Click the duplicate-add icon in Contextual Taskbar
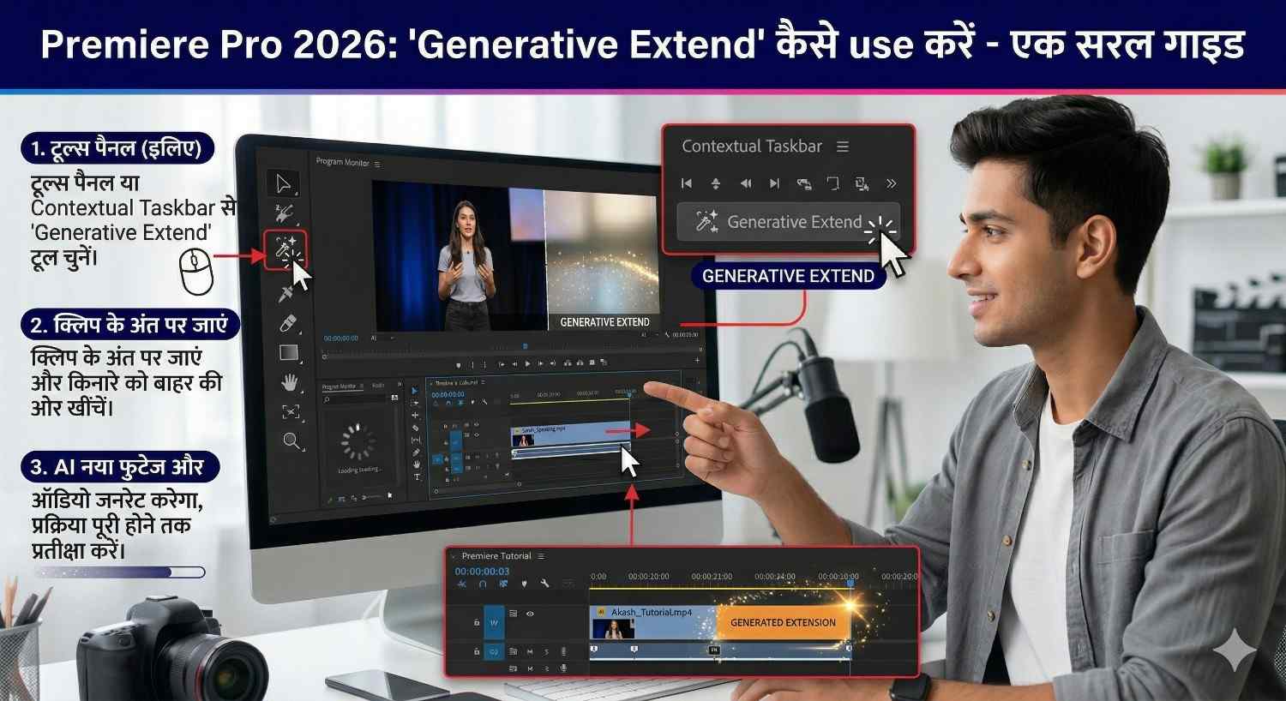The width and height of the screenshot is (1286, 701). point(862,183)
